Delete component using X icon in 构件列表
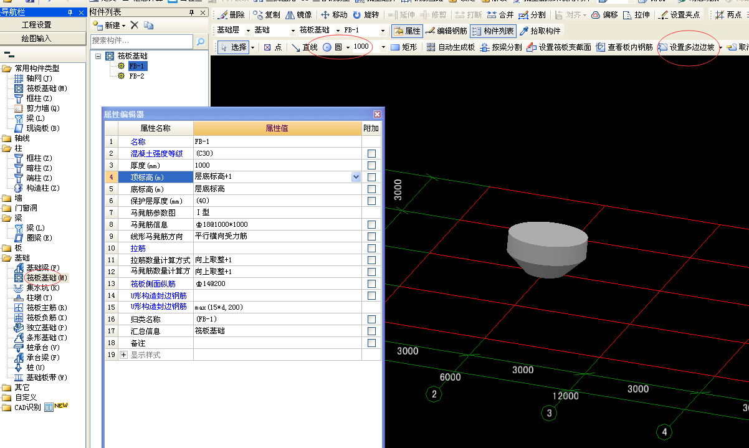 click(x=135, y=26)
